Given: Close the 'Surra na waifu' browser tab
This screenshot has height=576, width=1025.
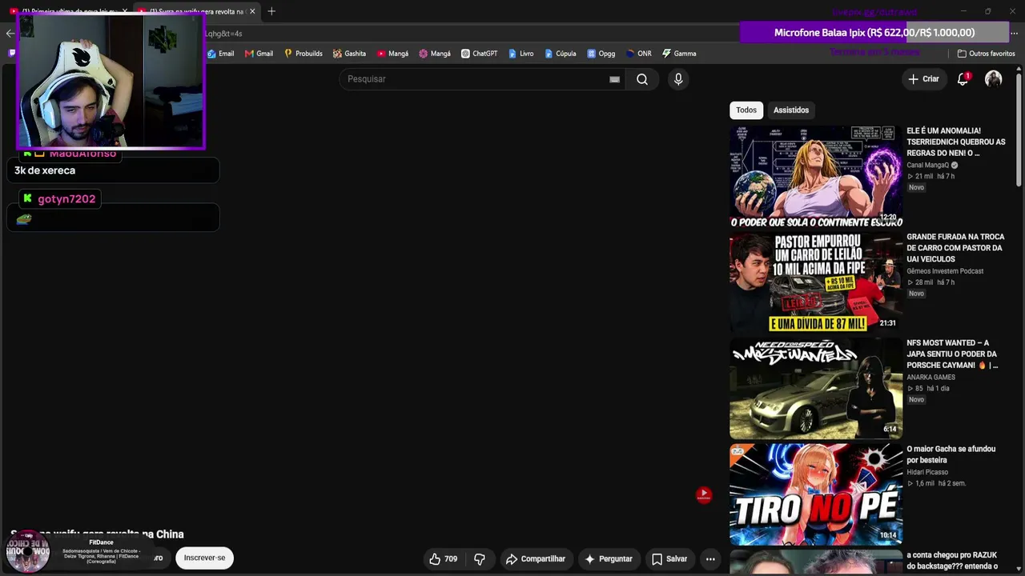Looking at the screenshot, I should click(252, 11).
